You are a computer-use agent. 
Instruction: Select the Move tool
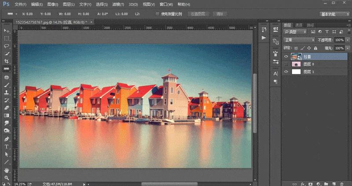pos(7,31)
